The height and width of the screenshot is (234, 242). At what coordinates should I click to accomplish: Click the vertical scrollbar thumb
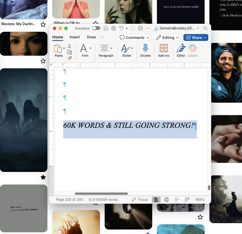[x=209, y=188]
